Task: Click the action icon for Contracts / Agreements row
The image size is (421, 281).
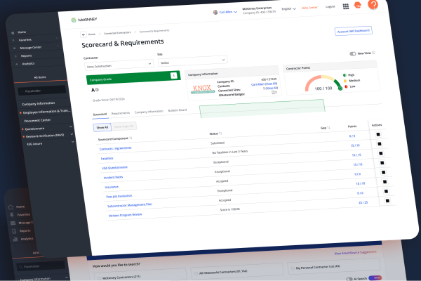Action: coord(378,134)
